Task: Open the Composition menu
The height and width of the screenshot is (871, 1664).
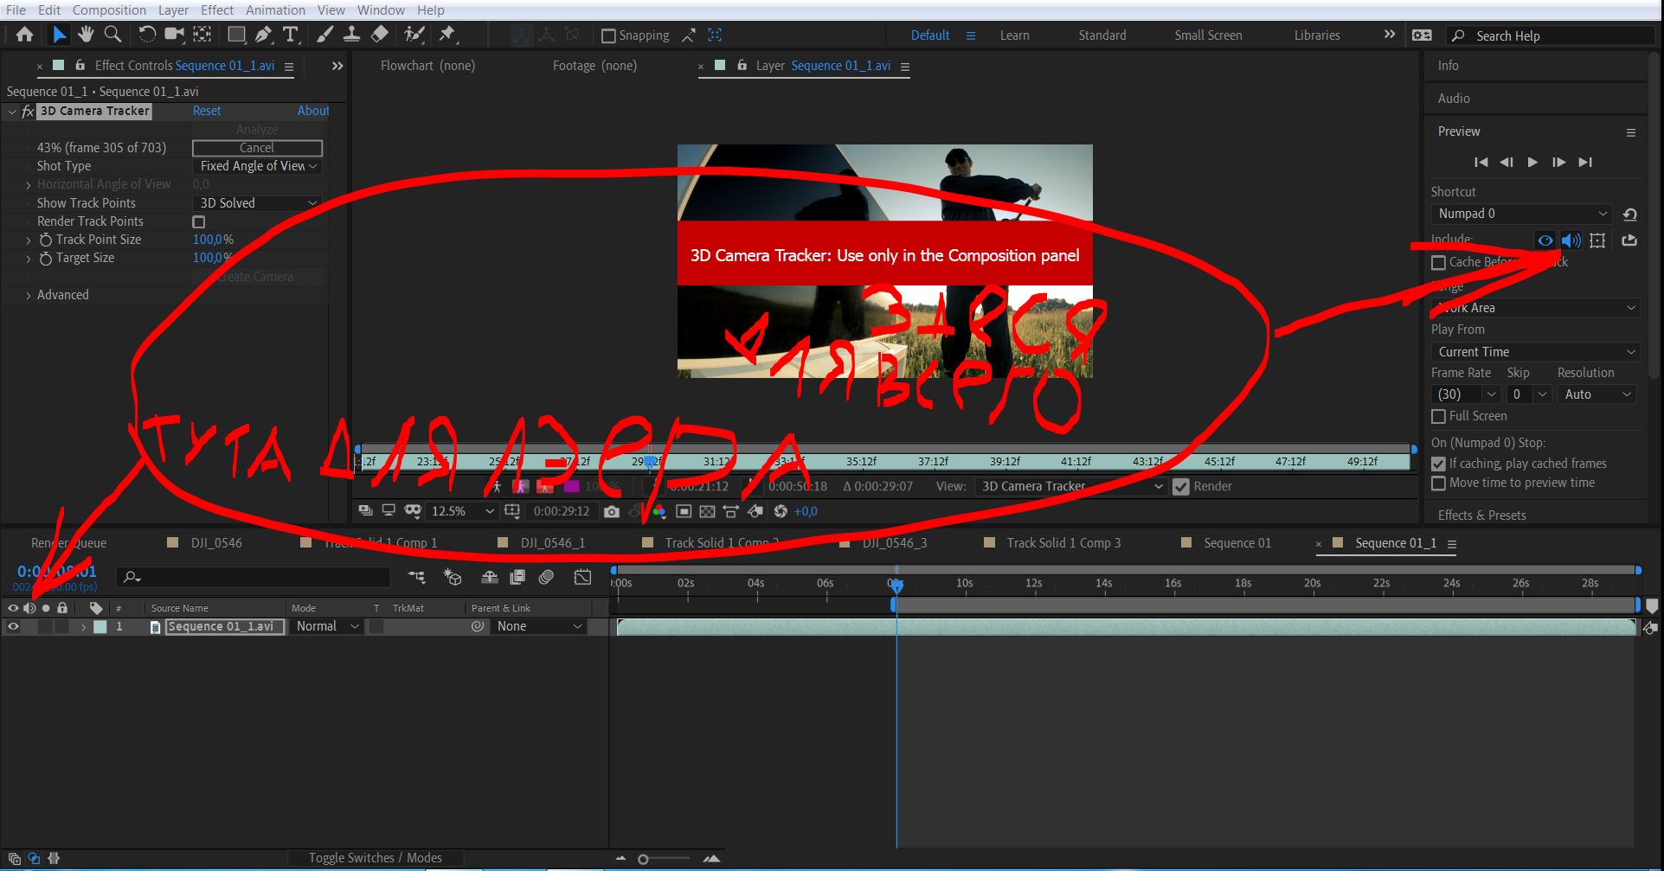Action: point(109,10)
